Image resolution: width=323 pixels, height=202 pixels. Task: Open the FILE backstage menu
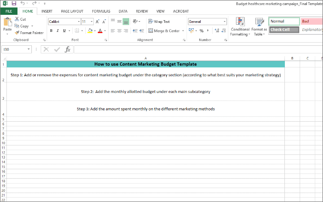pyautogui.click(x=9, y=11)
